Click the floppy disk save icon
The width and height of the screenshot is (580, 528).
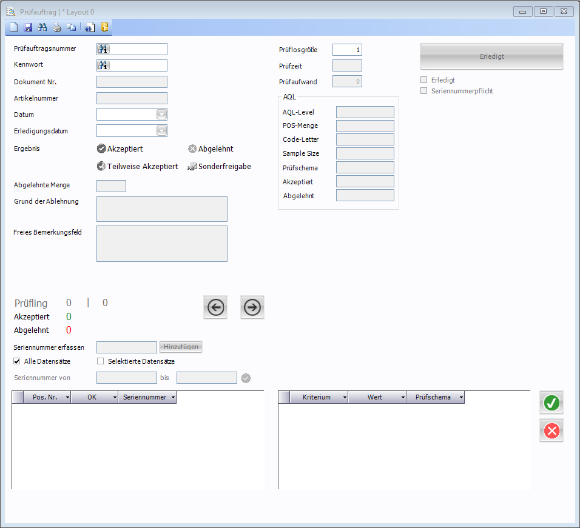[28, 27]
